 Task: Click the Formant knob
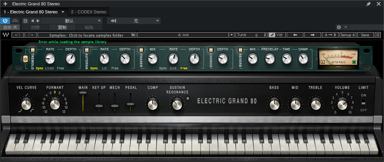pos(55,104)
